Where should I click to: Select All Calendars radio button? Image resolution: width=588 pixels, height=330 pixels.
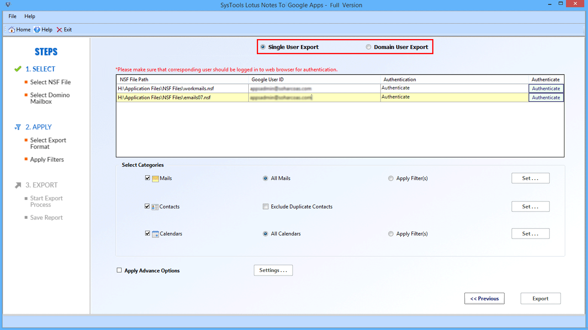[x=265, y=234]
